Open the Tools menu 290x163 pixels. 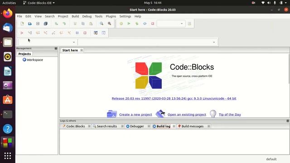[99, 16]
